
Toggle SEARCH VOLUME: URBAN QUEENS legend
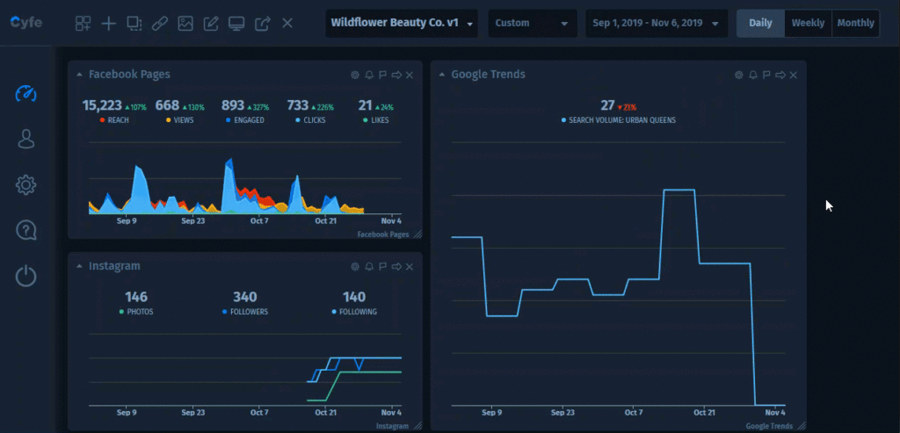(x=618, y=120)
